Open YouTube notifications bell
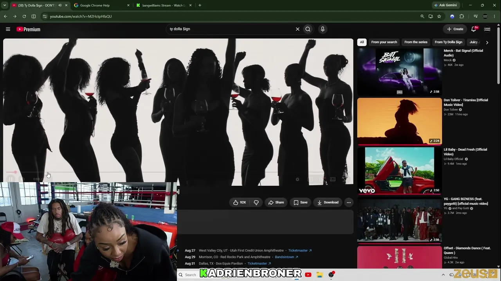Screen dimensions: 501x281 click(474, 29)
